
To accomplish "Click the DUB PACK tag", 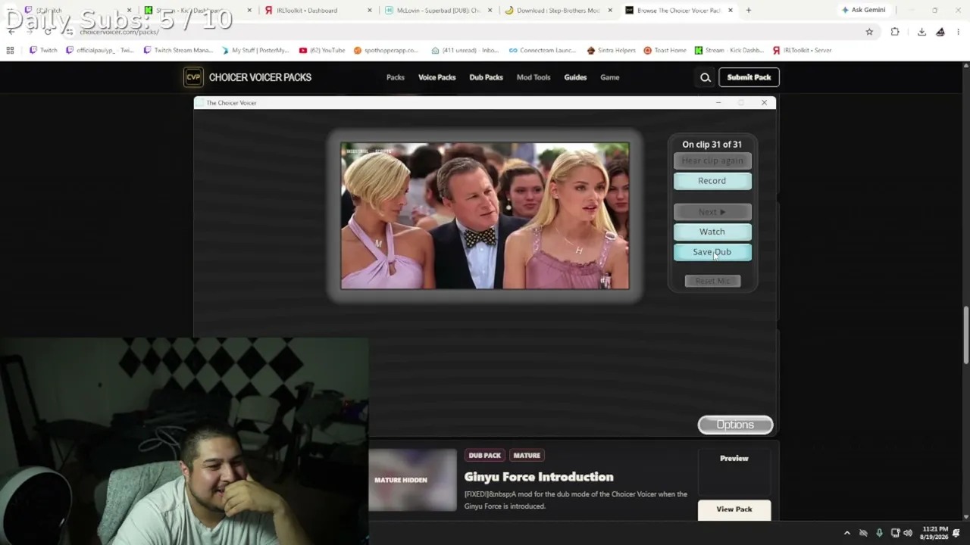I will tap(485, 456).
